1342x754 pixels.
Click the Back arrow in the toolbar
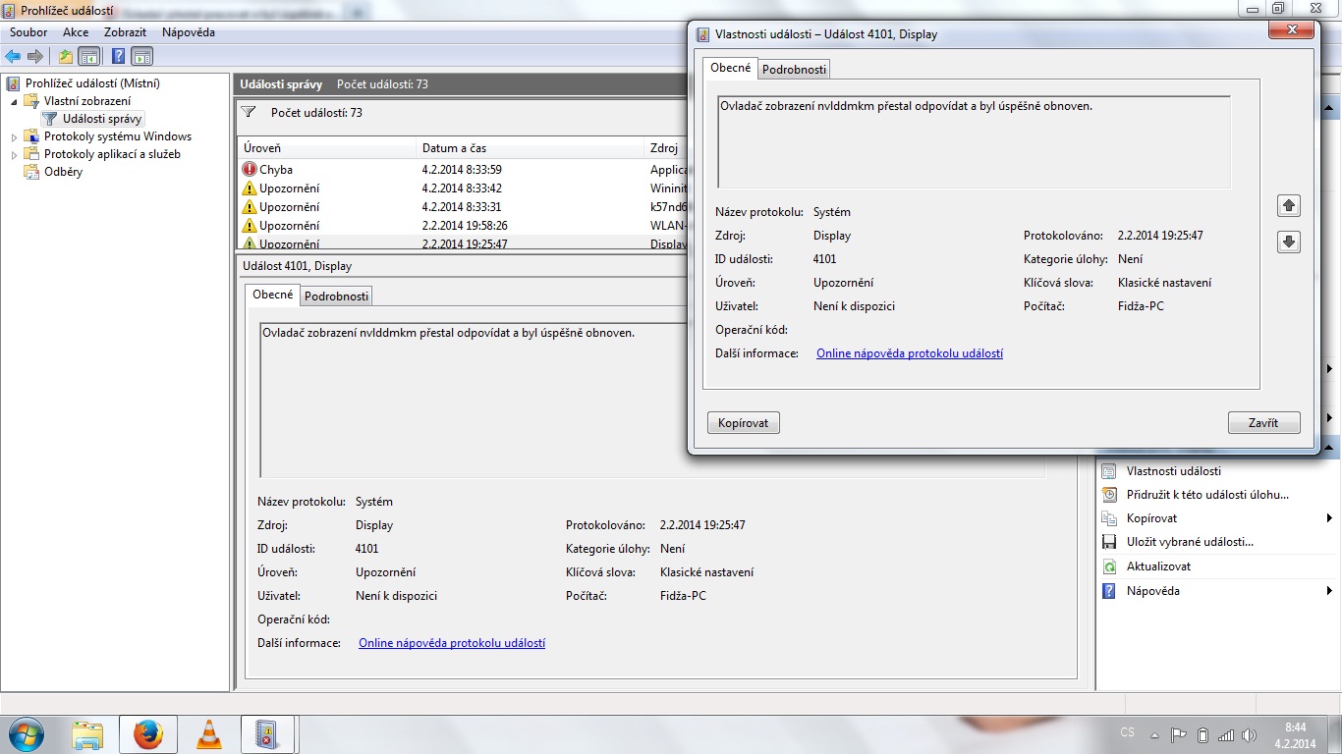(14, 56)
